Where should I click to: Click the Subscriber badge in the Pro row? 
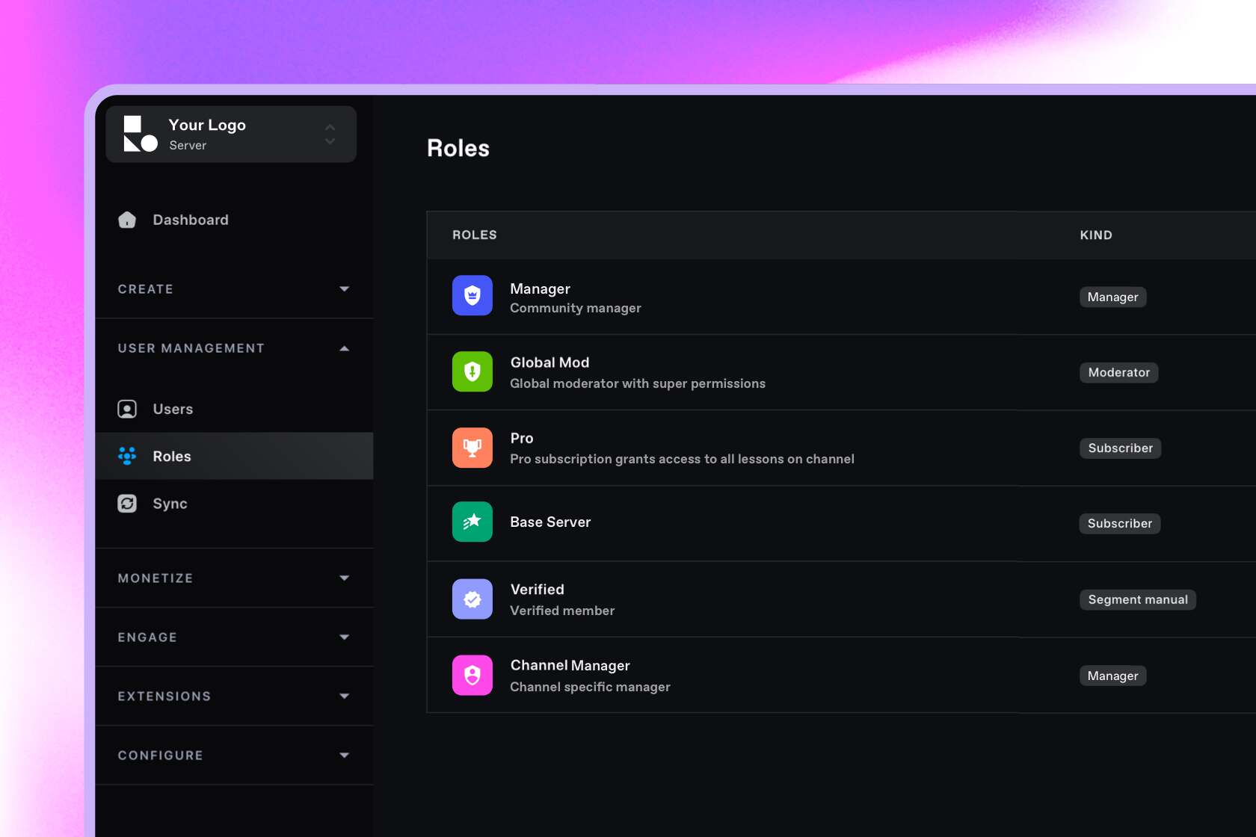(x=1120, y=448)
